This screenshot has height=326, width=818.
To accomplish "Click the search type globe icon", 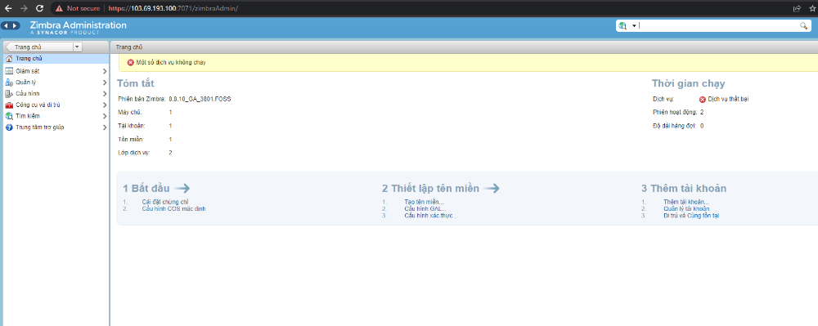I will (x=622, y=25).
